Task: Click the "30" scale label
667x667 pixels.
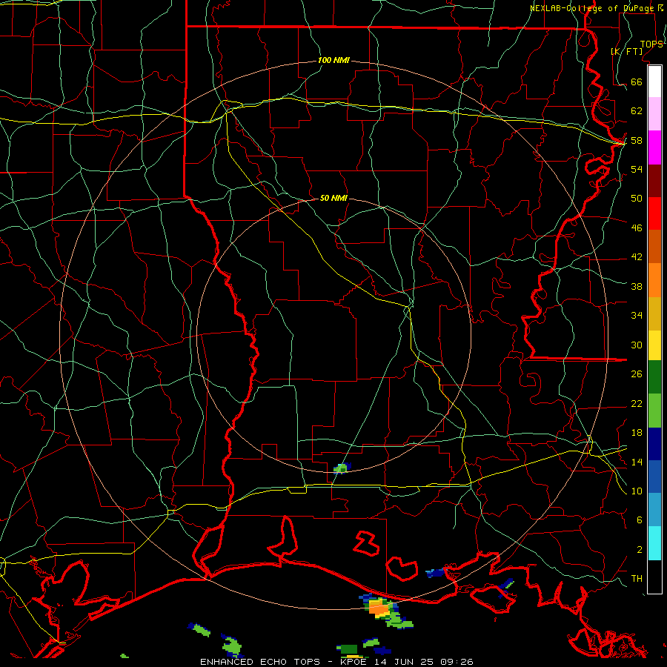Action: tap(637, 345)
